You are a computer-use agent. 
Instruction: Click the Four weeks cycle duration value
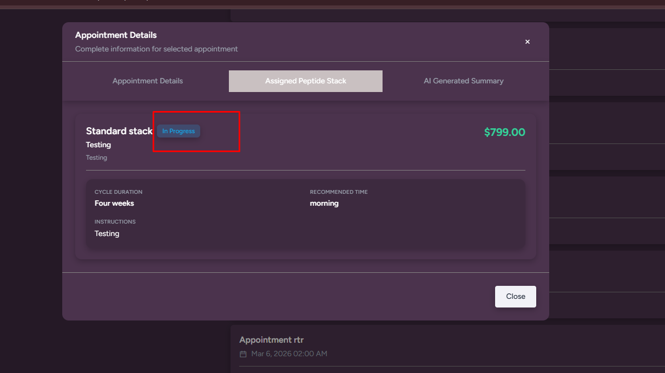(114, 204)
